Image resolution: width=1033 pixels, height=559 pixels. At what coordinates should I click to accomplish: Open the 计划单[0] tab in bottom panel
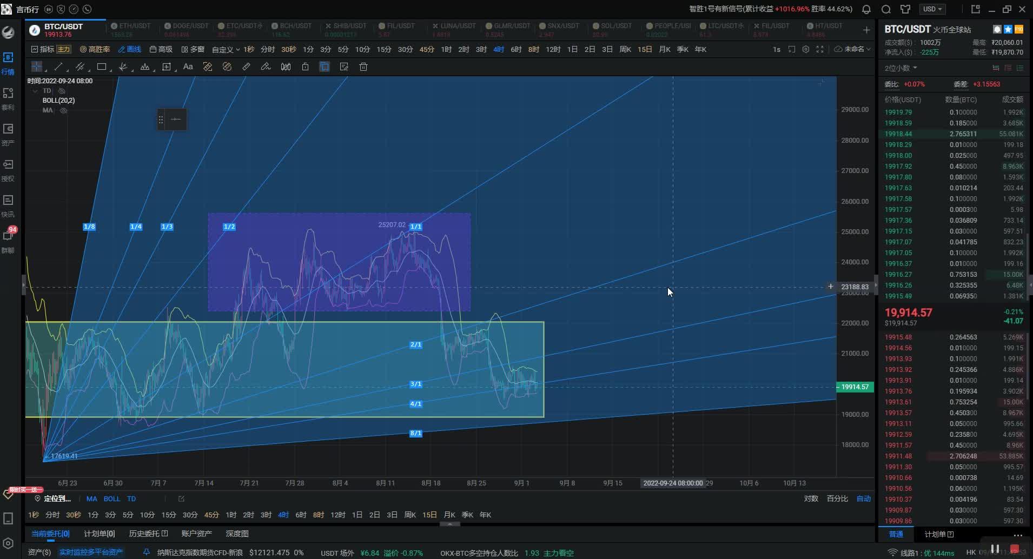[100, 534]
